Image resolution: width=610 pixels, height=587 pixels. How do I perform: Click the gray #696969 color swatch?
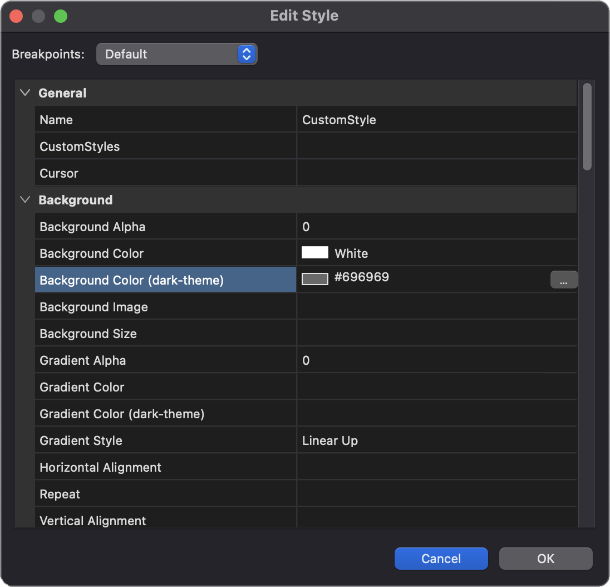click(x=315, y=279)
